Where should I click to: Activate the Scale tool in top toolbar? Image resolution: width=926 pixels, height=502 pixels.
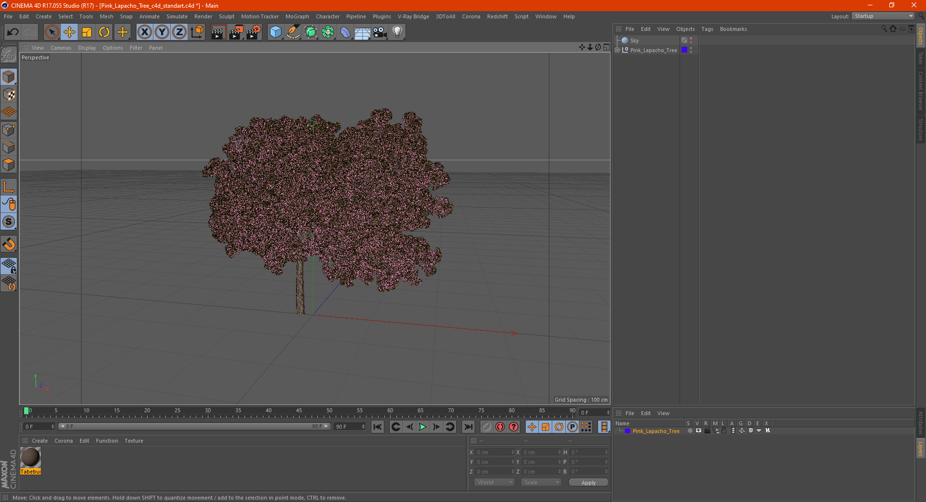coord(87,32)
